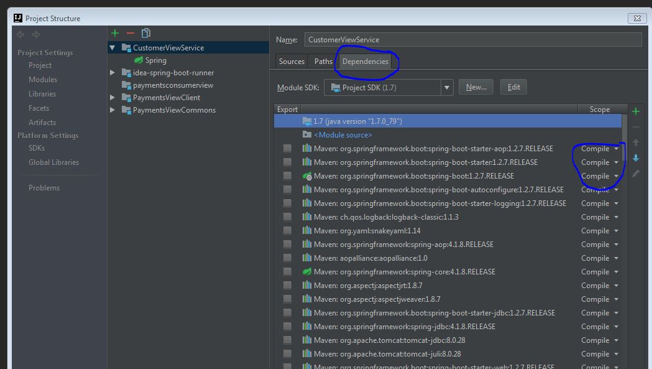The width and height of the screenshot is (652, 369).
Task: Switch to the Paths tab
Action: click(323, 61)
